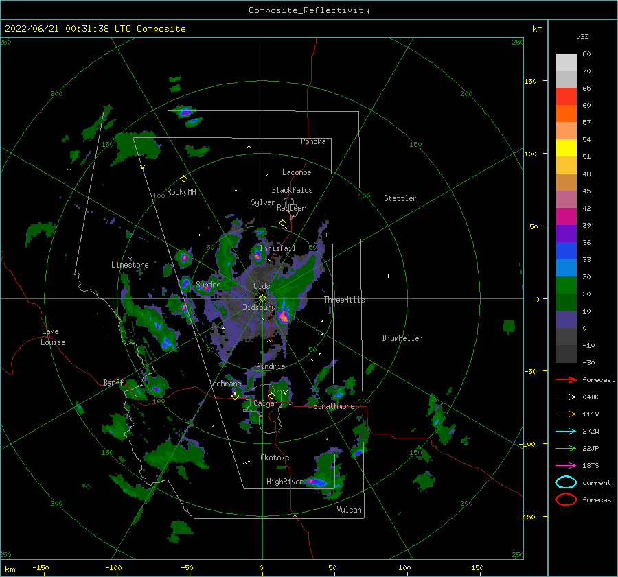Click the HighRiver label
Image resolution: width=618 pixels, height=577 pixels.
click(x=284, y=482)
